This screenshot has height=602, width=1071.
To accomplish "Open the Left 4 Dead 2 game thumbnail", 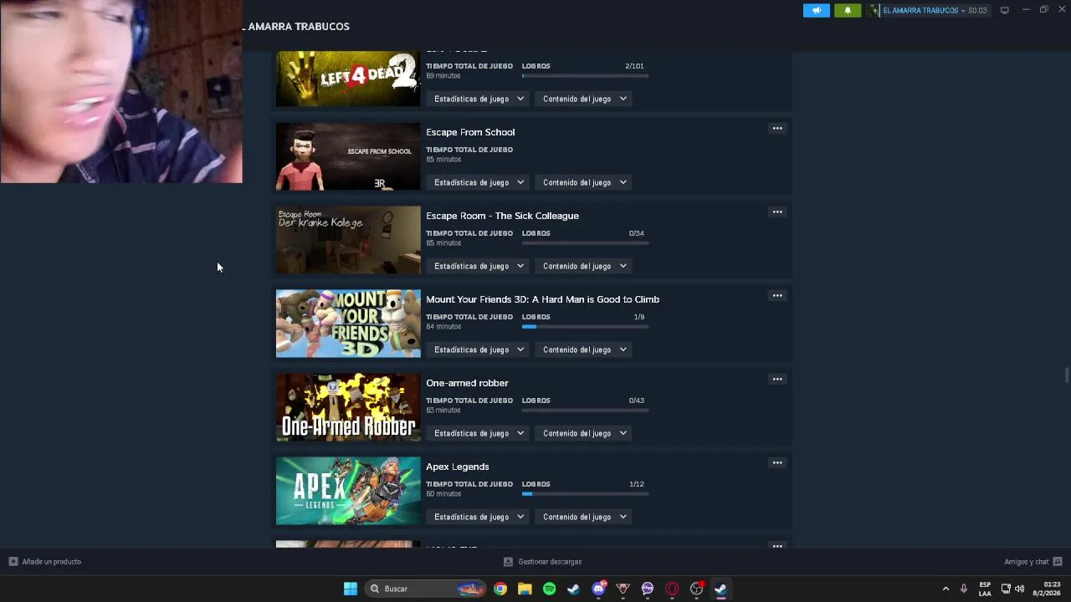I will coord(348,79).
